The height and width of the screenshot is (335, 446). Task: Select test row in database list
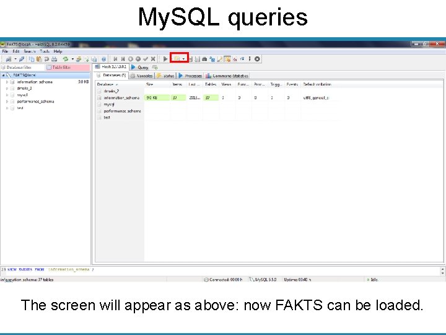pos(107,117)
